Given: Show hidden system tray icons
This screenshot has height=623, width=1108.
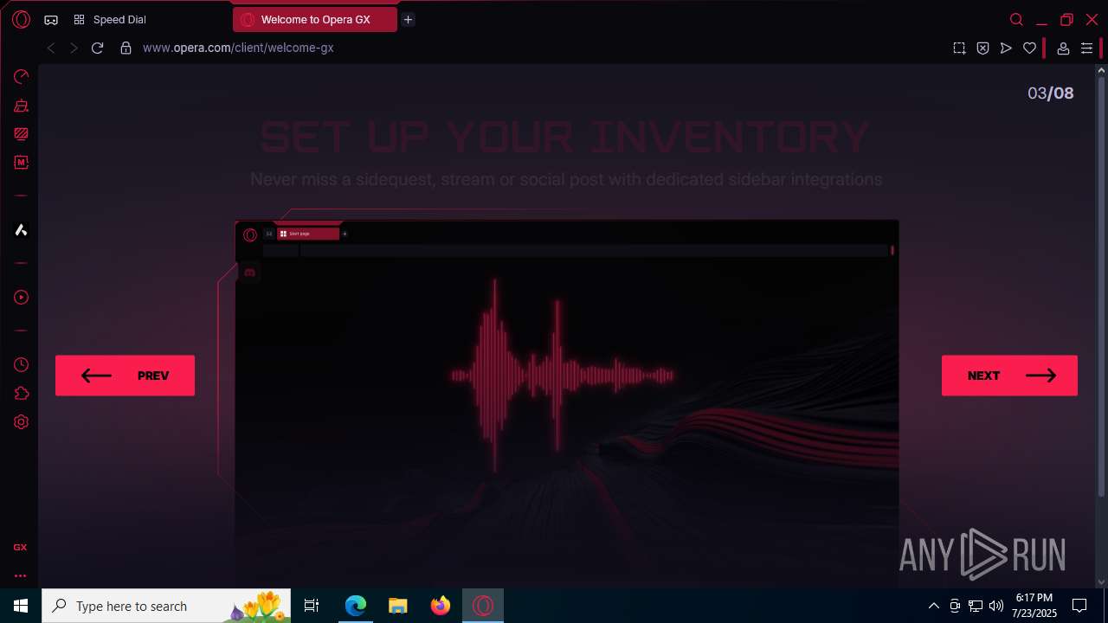Looking at the screenshot, I should click(x=933, y=606).
